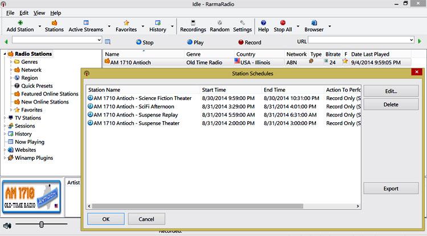Open the Browser toolbar icon
The height and width of the screenshot is (236, 427).
(314, 23)
